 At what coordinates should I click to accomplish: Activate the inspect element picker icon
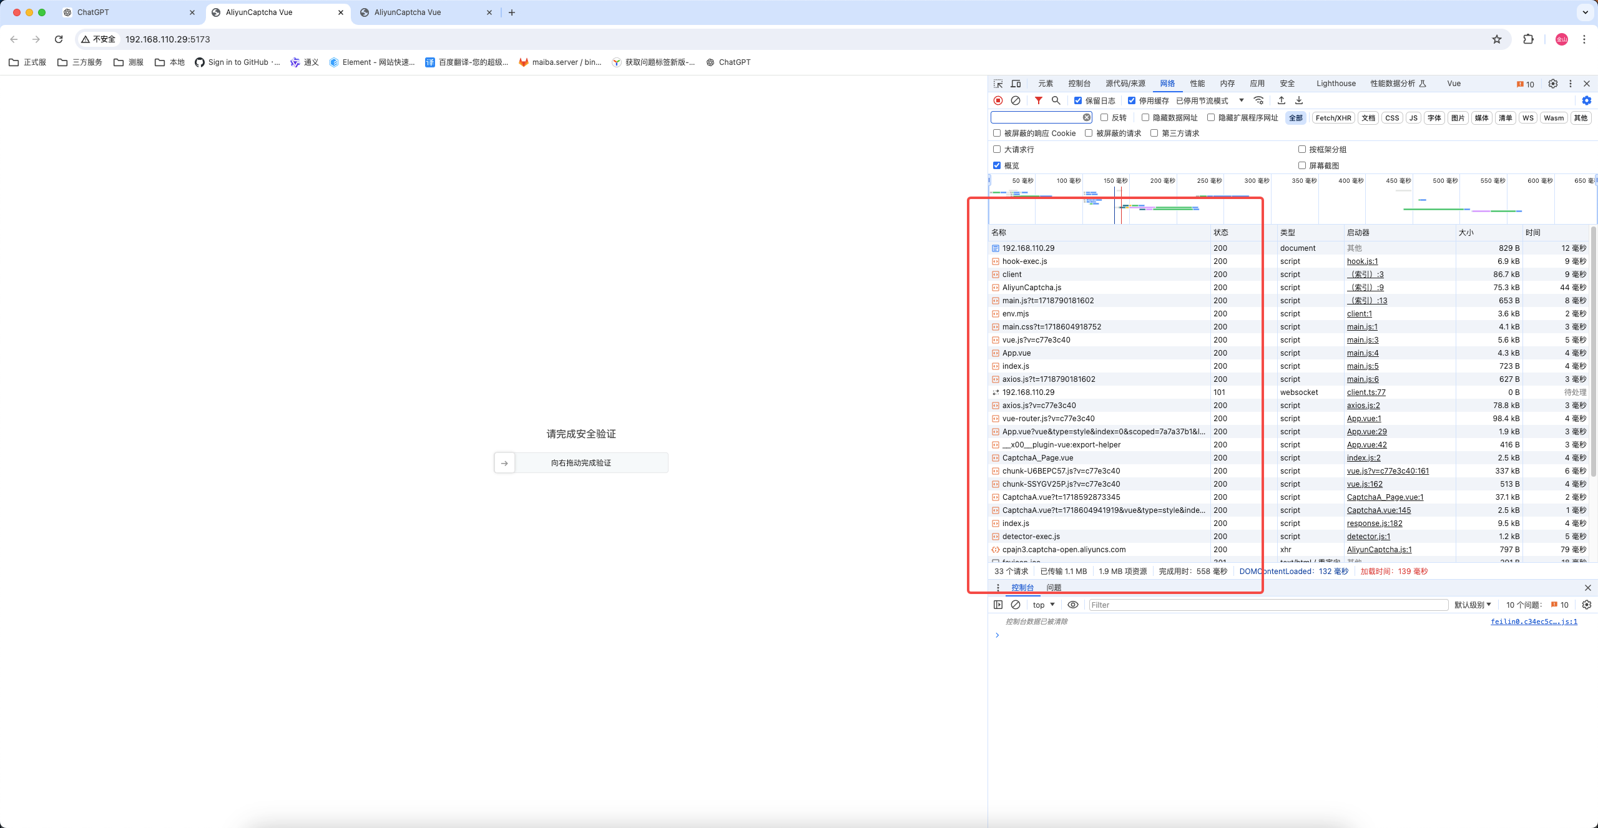coord(998,84)
